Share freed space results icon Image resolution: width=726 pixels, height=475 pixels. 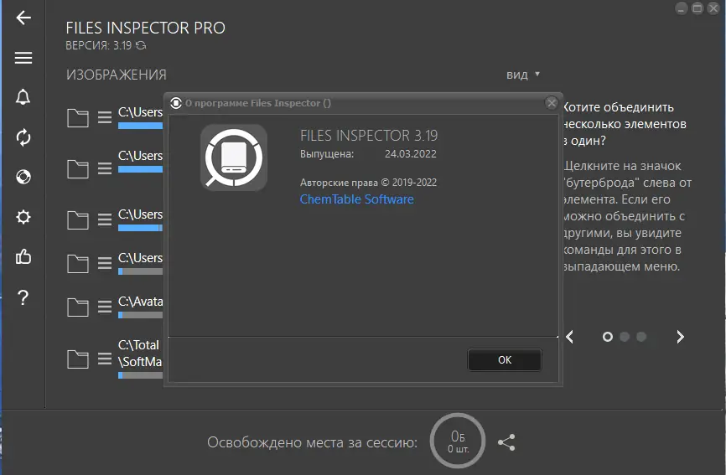[x=506, y=442]
